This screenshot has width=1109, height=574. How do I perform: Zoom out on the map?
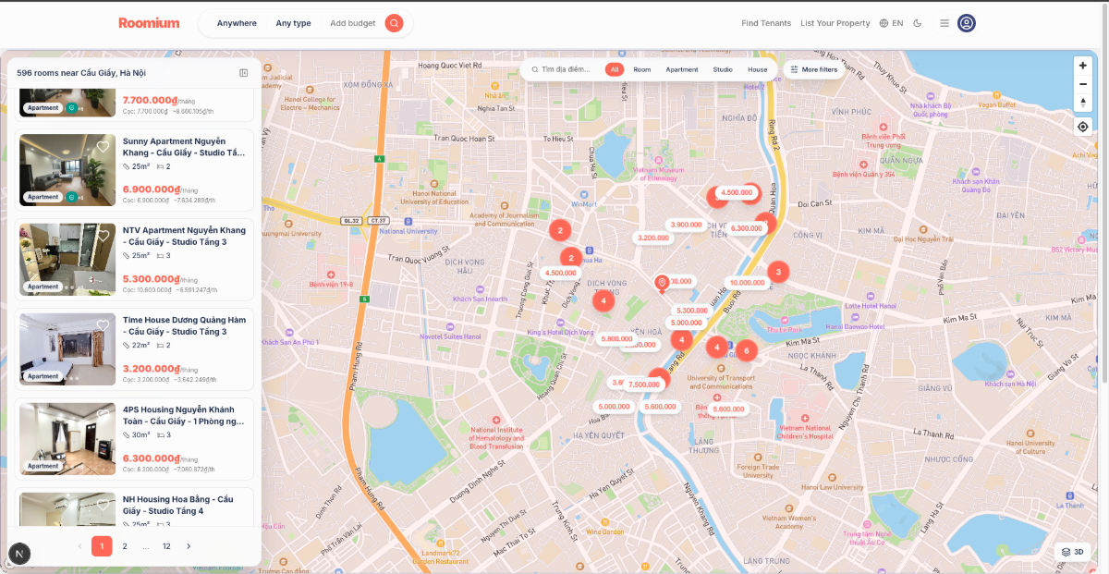[x=1083, y=84]
